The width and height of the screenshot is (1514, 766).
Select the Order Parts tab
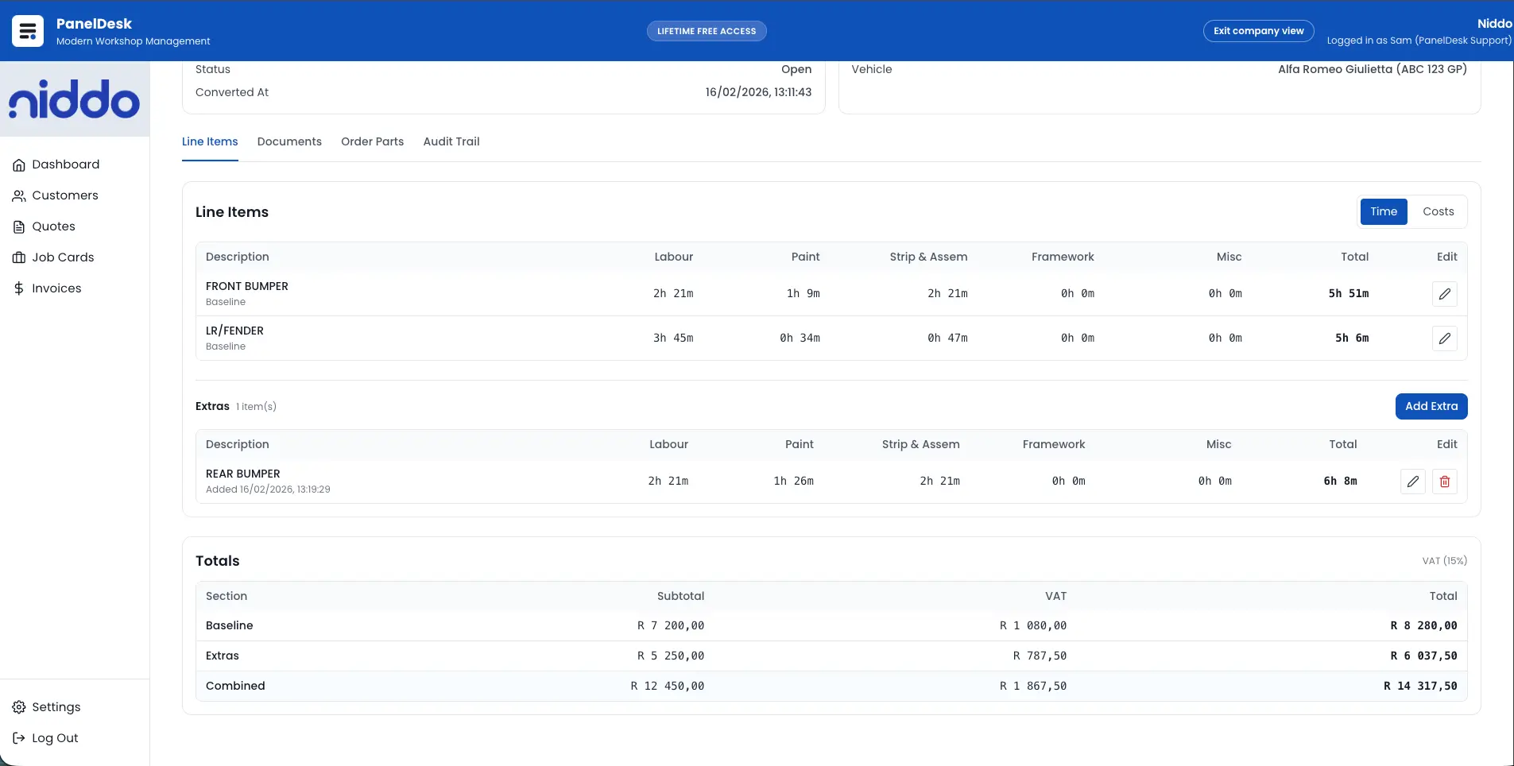[373, 141]
